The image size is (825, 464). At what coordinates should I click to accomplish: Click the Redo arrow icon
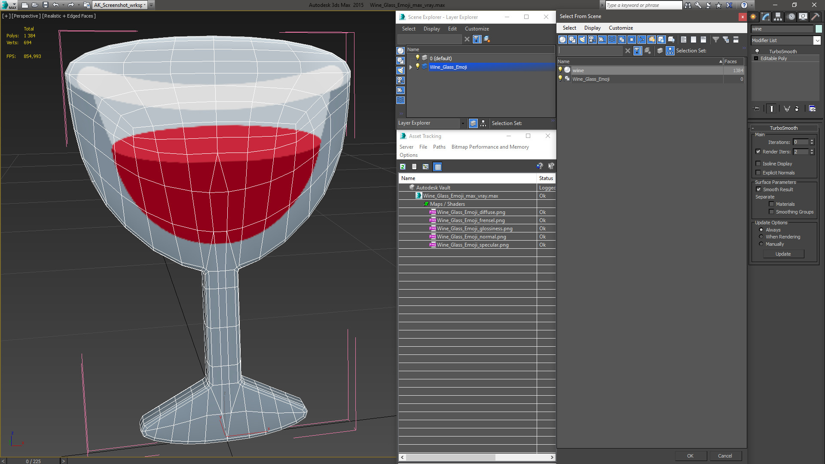pos(71,5)
